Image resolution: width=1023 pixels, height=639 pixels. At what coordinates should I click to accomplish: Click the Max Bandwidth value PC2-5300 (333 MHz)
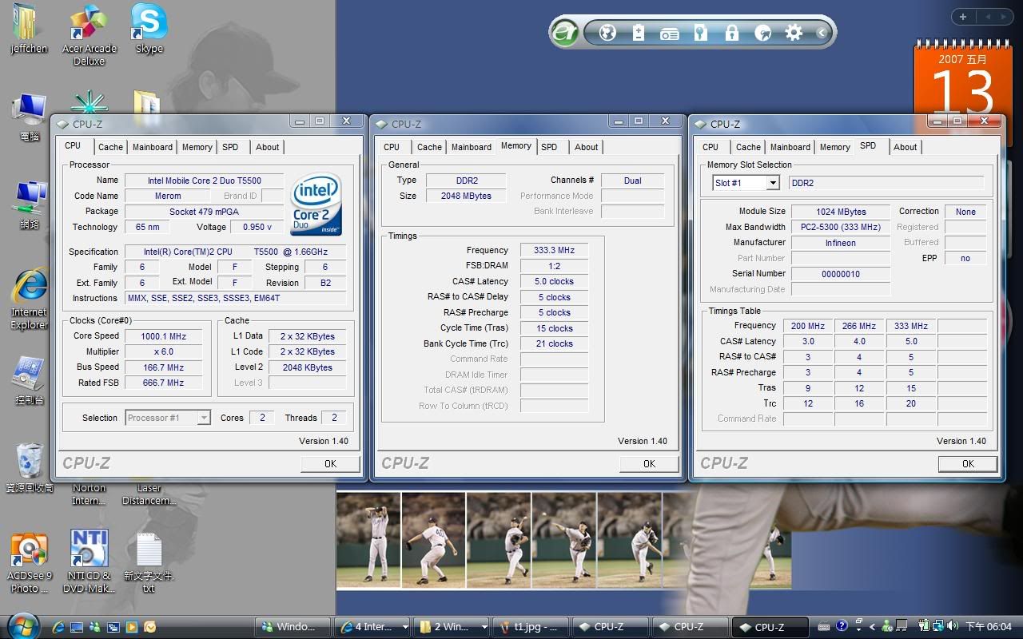tap(840, 227)
